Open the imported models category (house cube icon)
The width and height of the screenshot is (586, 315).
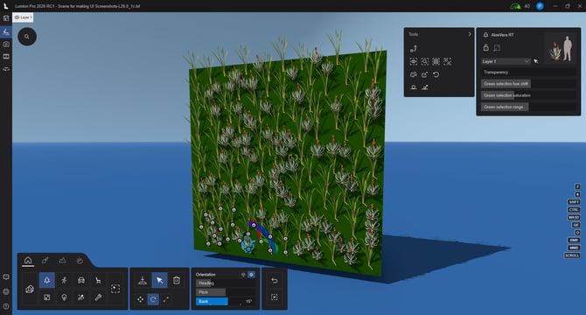click(30, 289)
